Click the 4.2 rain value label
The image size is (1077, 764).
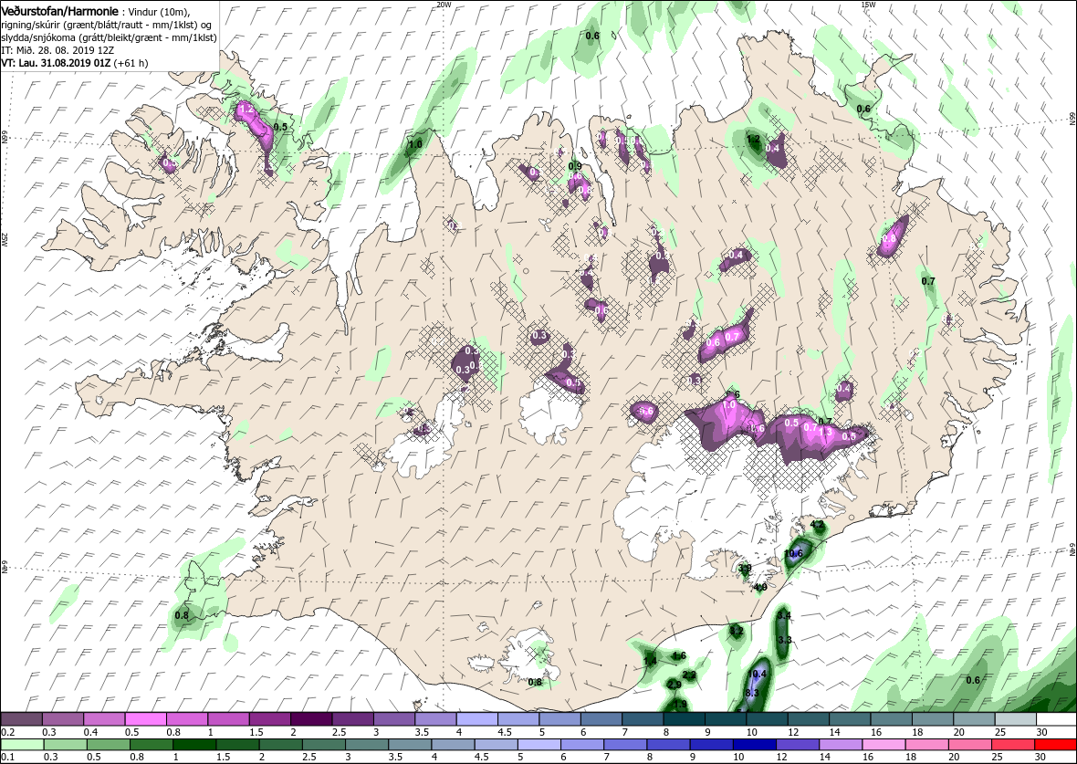point(818,524)
